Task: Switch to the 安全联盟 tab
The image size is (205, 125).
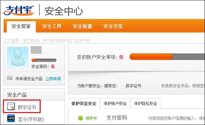Action: point(82,26)
